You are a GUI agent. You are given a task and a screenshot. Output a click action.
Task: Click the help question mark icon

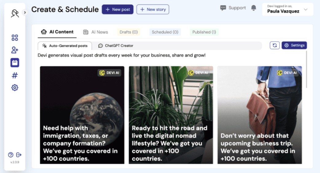[11, 155]
